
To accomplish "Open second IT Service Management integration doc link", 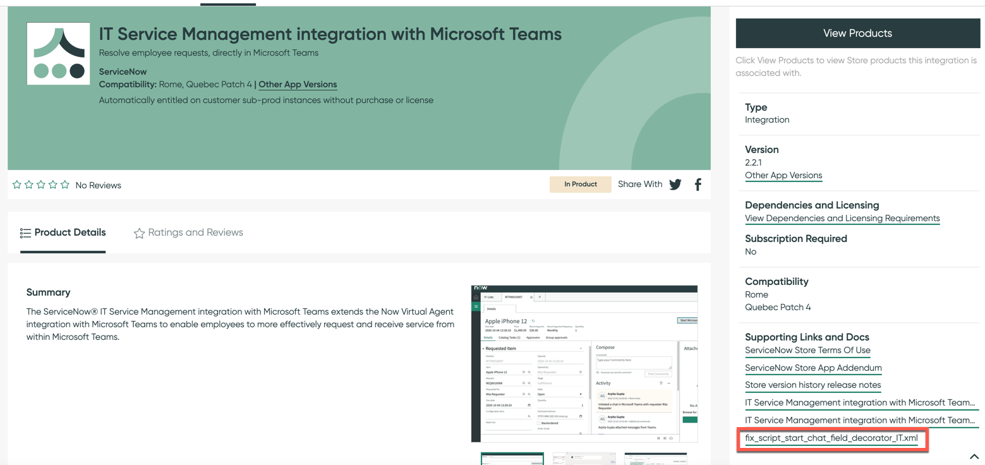I will 861,420.
